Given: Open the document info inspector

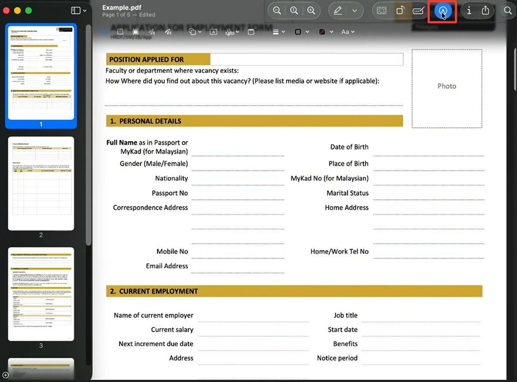Looking at the screenshot, I should click(x=469, y=11).
